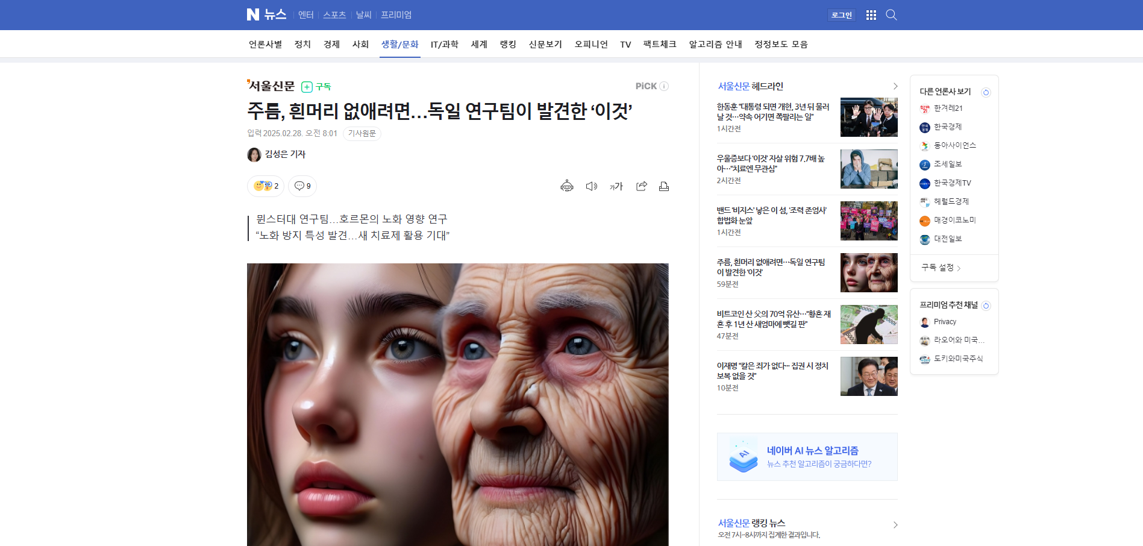The image size is (1143, 546).
Task: Open the 기사원문 original article link
Action: (x=362, y=133)
